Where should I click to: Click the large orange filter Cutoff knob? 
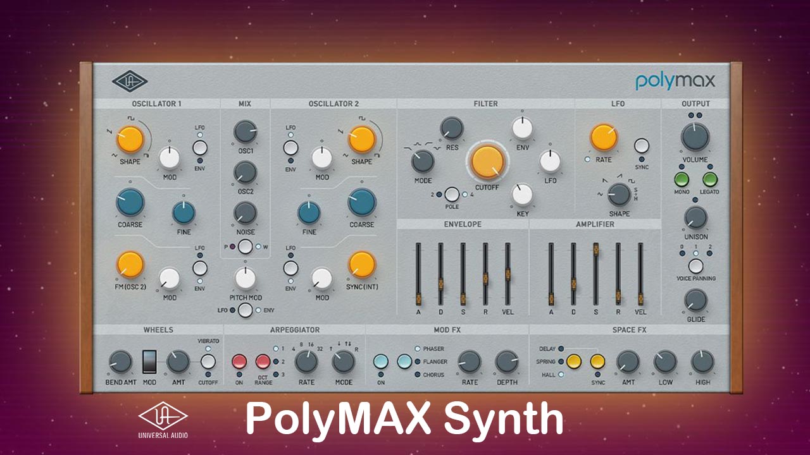487,161
